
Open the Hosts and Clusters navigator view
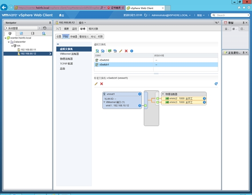[x=10, y=33]
